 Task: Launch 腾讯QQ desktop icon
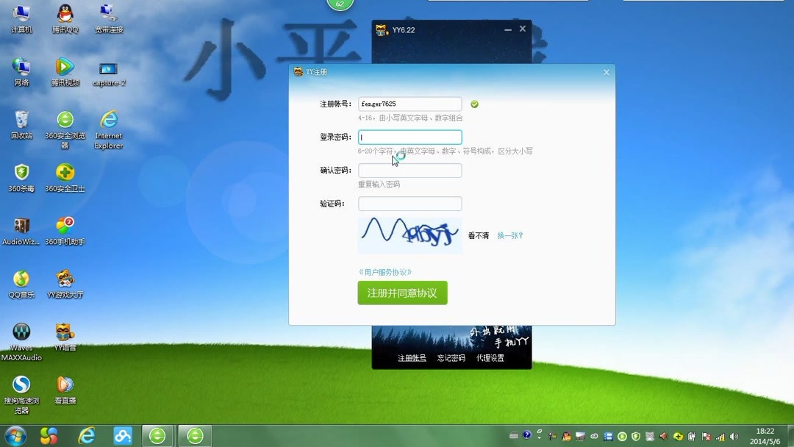click(x=65, y=13)
